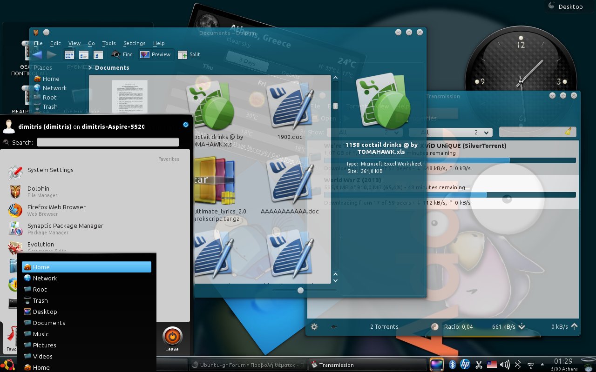Toggle the Preview button in Dolphin toolbar

(x=156, y=55)
